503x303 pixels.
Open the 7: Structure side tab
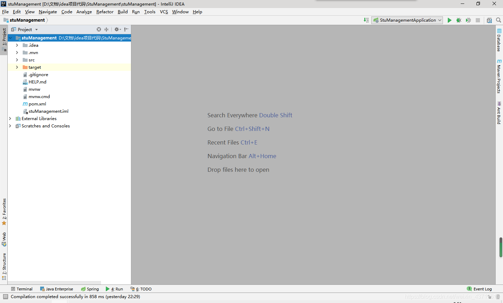click(4, 267)
